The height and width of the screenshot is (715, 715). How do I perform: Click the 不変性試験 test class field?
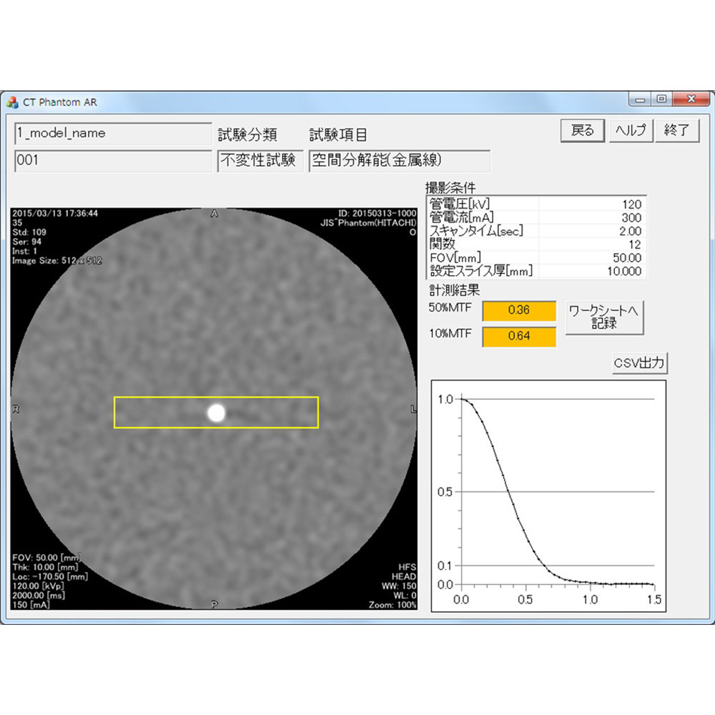coord(260,160)
